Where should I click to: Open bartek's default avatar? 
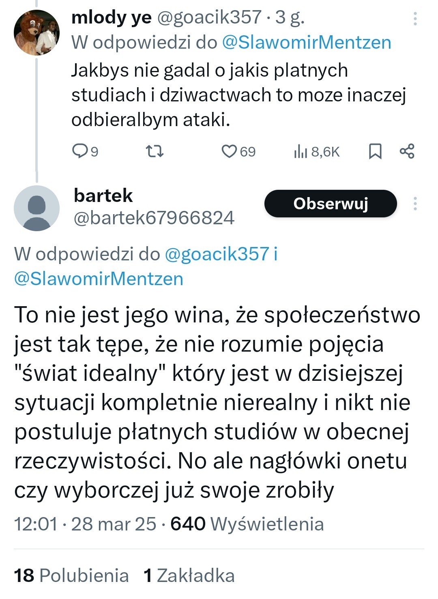36,208
